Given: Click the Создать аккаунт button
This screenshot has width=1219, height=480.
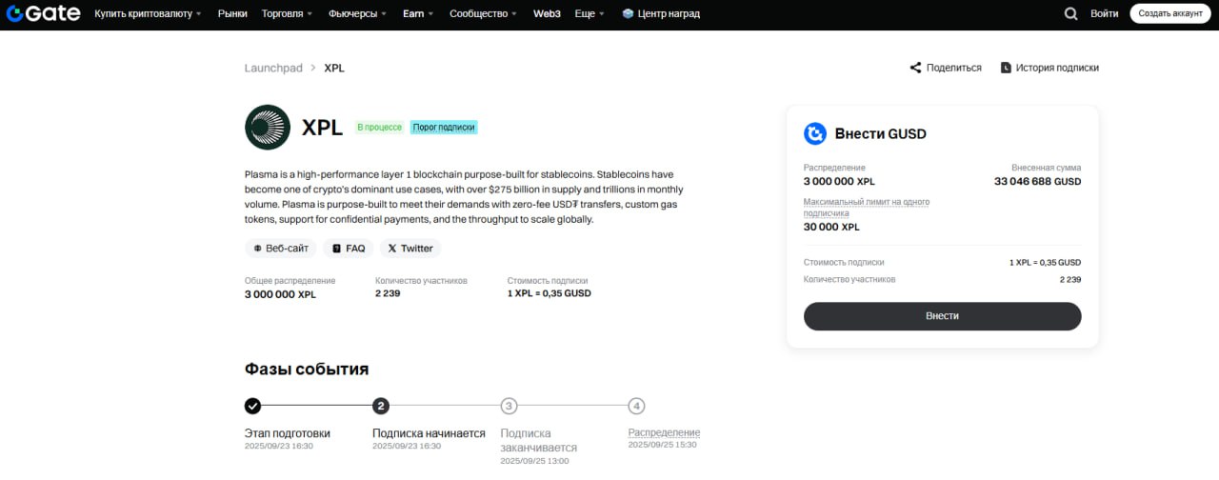Looking at the screenshot, I should click(1170, 13).
